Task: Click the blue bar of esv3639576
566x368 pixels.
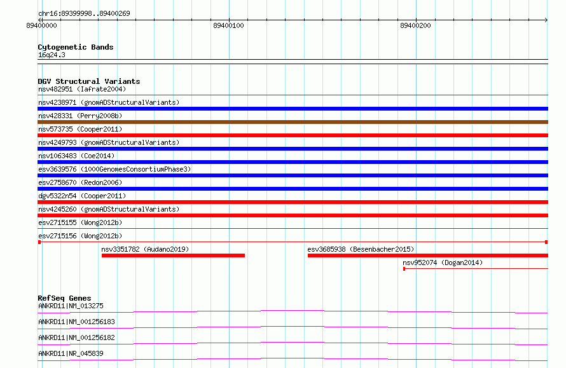Action: 293,175
